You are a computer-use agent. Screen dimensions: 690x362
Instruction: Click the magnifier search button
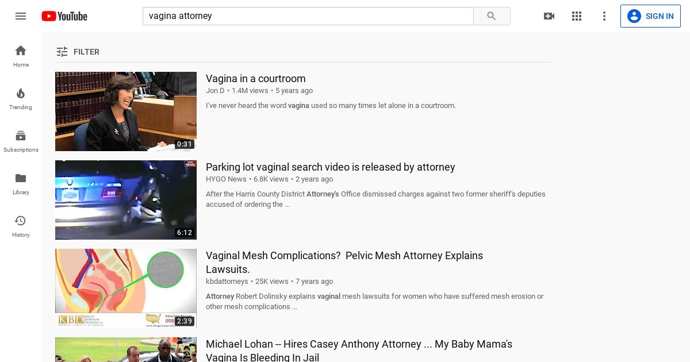point(492,16)
